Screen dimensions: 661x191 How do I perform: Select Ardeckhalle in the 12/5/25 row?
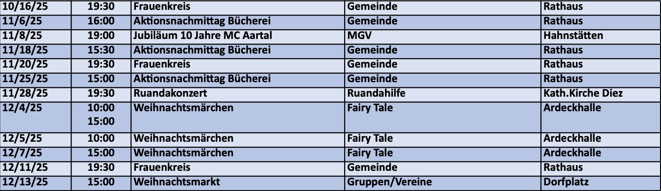point(572,139)
